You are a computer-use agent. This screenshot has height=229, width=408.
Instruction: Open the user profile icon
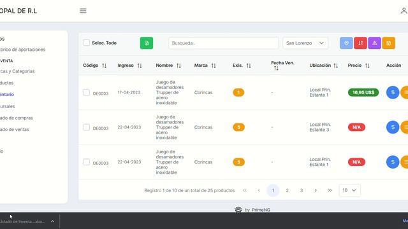pos(404,11)
